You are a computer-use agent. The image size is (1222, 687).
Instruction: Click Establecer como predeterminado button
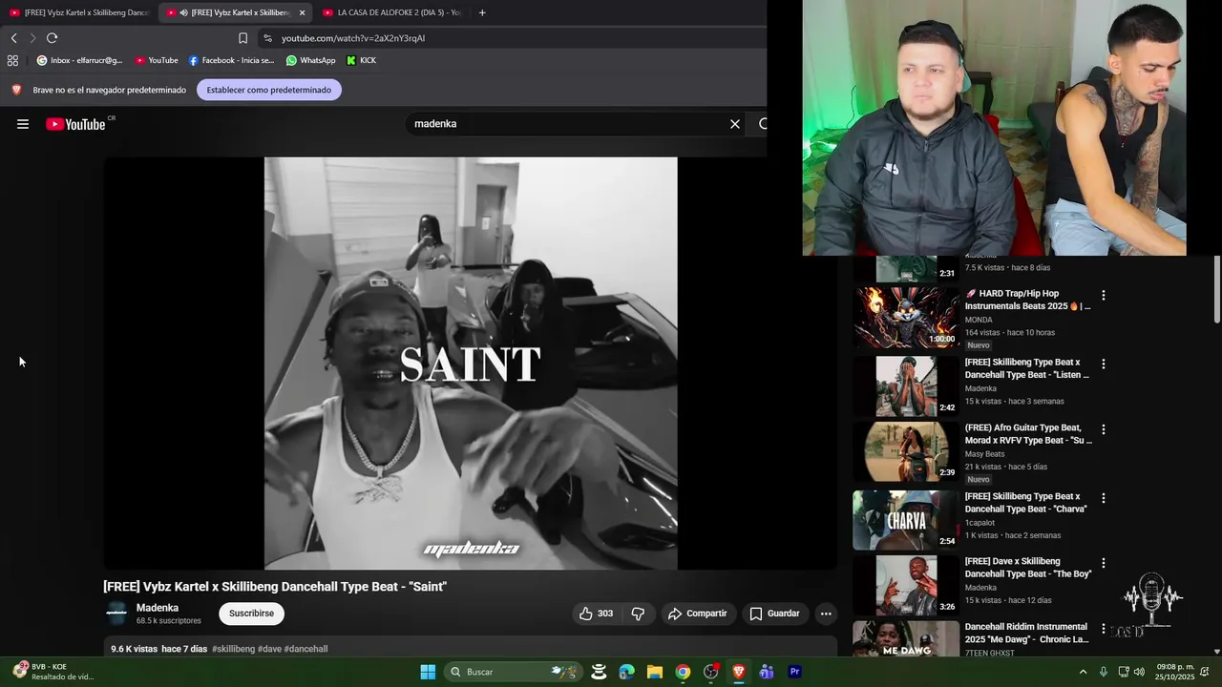269,90
